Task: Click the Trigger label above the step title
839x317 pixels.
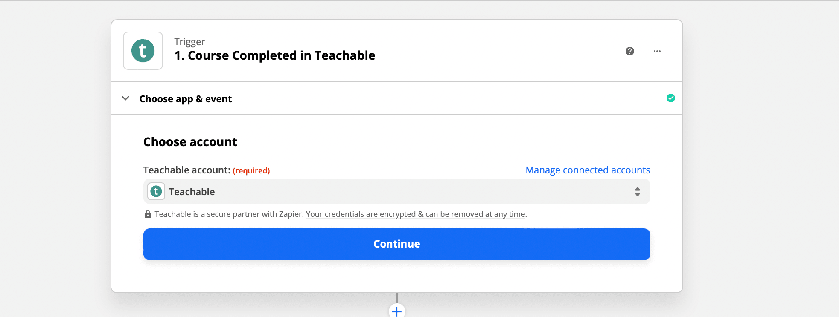Action: pos(189,42)
